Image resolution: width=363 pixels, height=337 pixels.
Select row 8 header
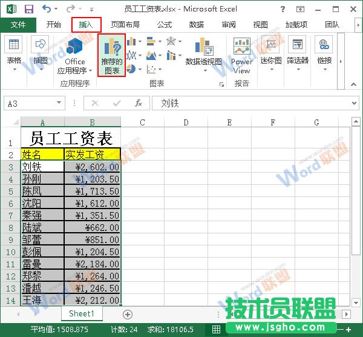tap(11, 227)
